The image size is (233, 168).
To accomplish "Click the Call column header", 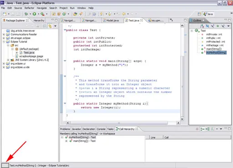I will click(197, 137).
